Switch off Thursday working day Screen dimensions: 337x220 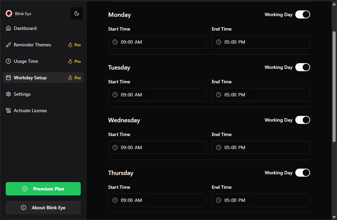[302, 173]
